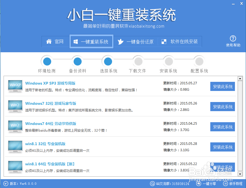This screenshot has height=188, width=246.
Task: Select the 选择系统 step indicator
Action: [x=108, y=61]
